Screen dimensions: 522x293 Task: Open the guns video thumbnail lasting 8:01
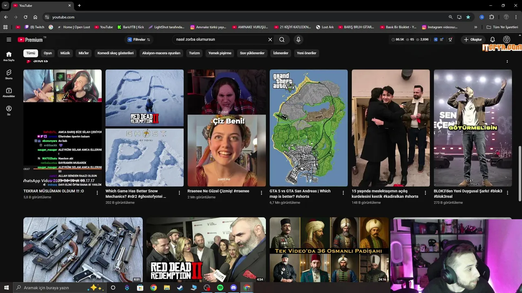point(83,249)
